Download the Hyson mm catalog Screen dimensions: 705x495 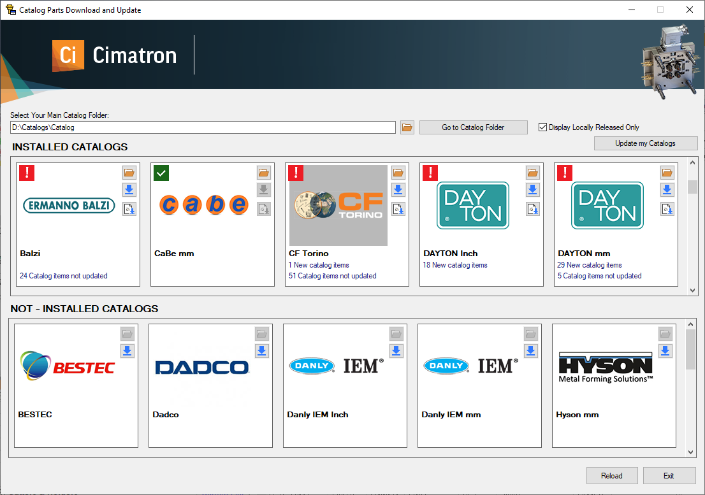click(665, 351)
